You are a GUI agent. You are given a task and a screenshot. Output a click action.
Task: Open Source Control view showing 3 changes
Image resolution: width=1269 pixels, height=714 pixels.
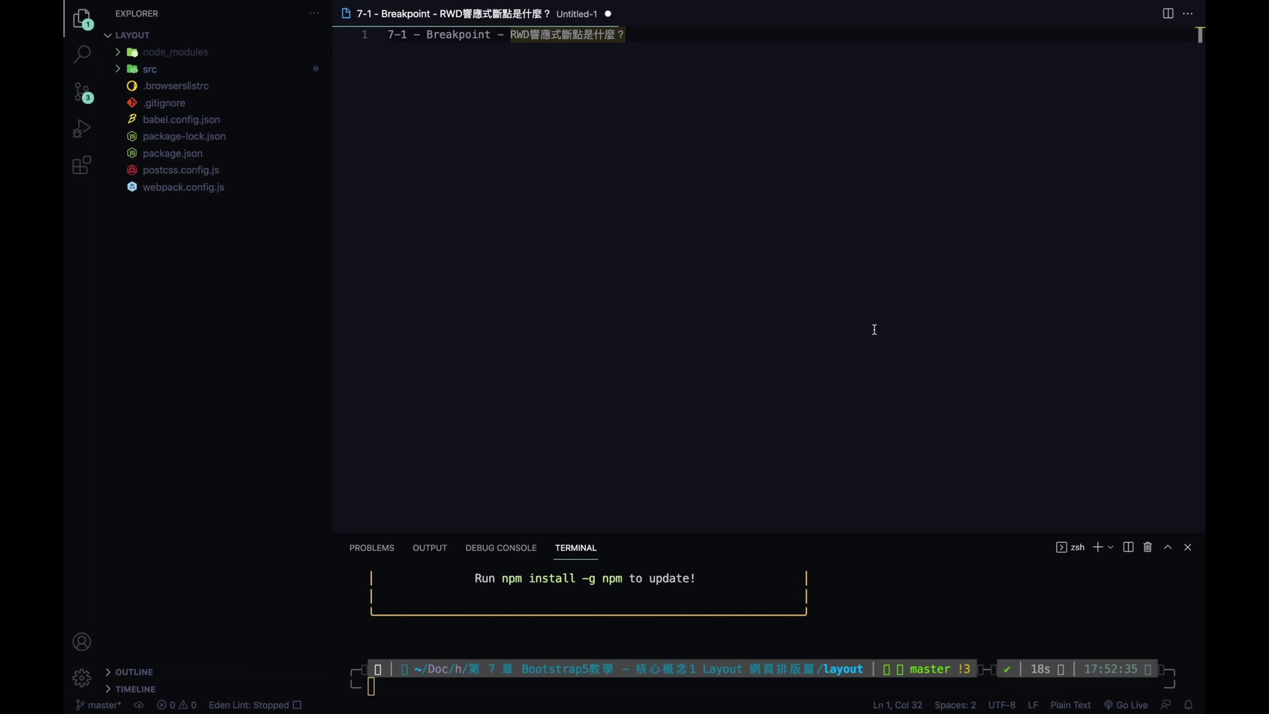(x=81, y=93)
